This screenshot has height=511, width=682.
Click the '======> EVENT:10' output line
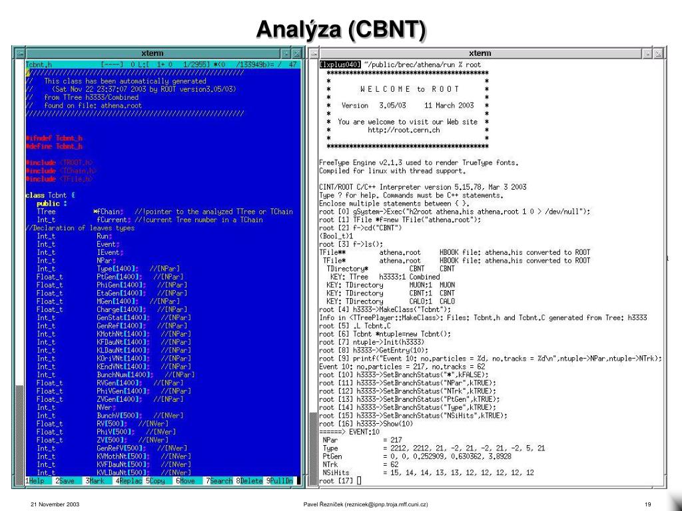pyautogui.click(x=349, y=432)
